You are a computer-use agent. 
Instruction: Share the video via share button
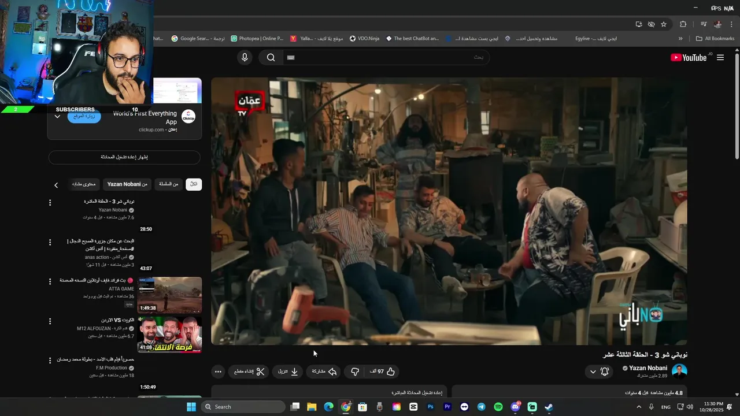[x=324, y=372]
